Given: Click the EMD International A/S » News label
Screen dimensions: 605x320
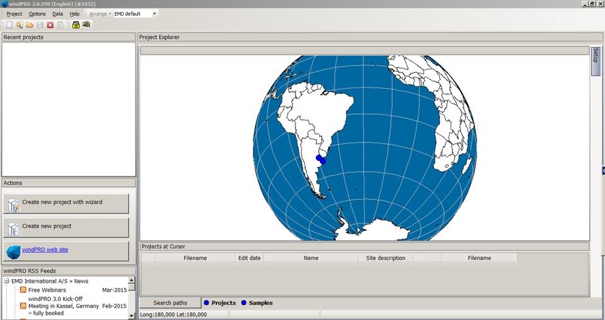Looking at the screenshot, I should pos(50,281).
